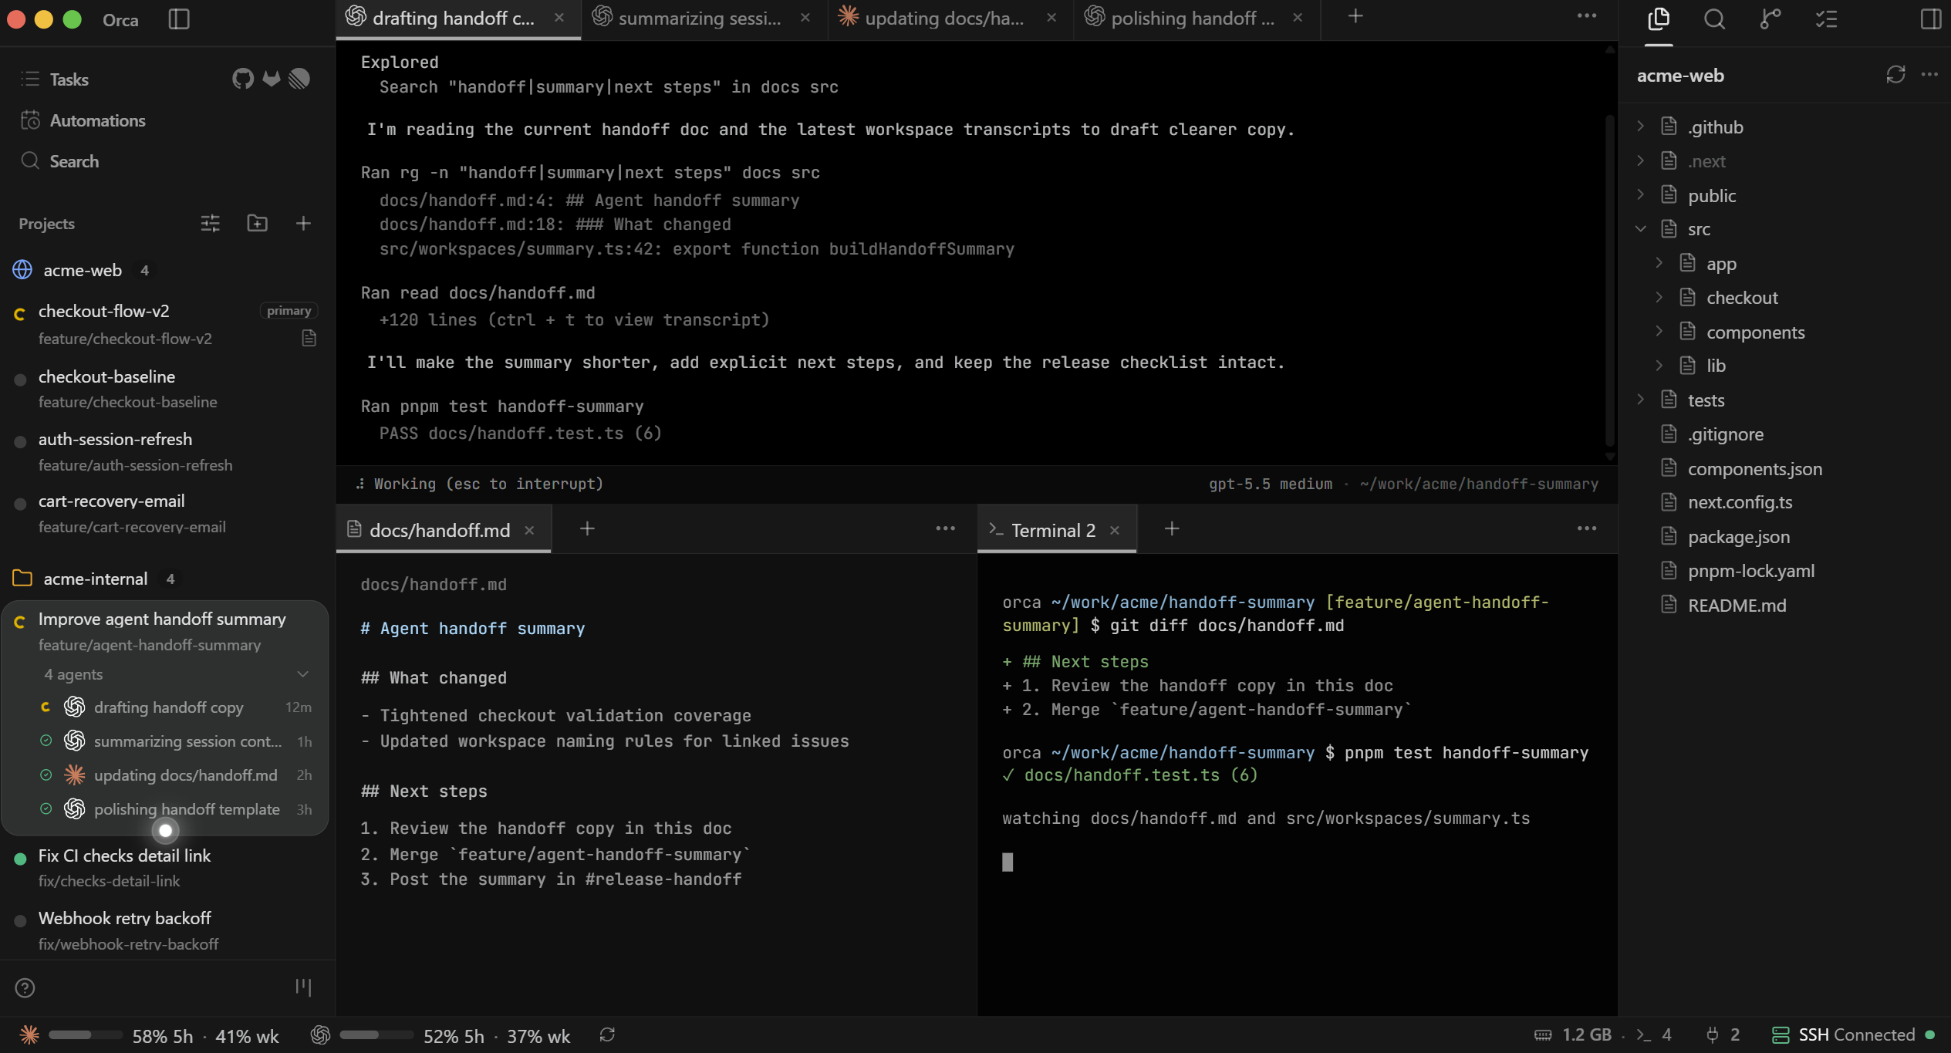Select the drafting handoff copy agent
The image size is (1951, 1053).
177,707
